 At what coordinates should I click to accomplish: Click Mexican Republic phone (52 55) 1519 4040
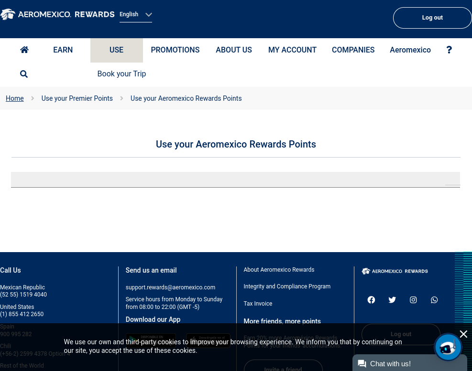click(x=23, y=295)
